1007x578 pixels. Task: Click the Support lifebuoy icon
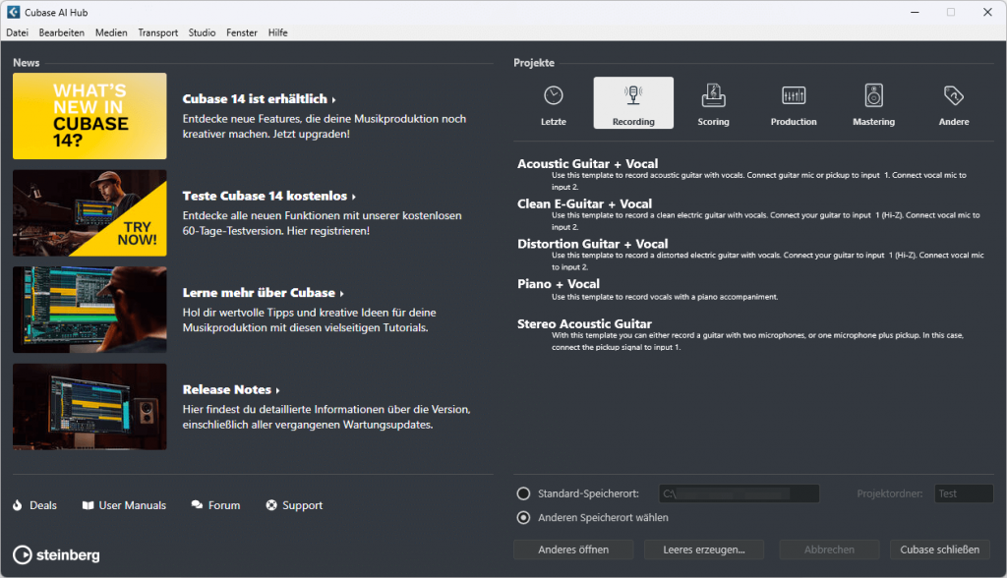pyautogui.click(x=271, y=505)
